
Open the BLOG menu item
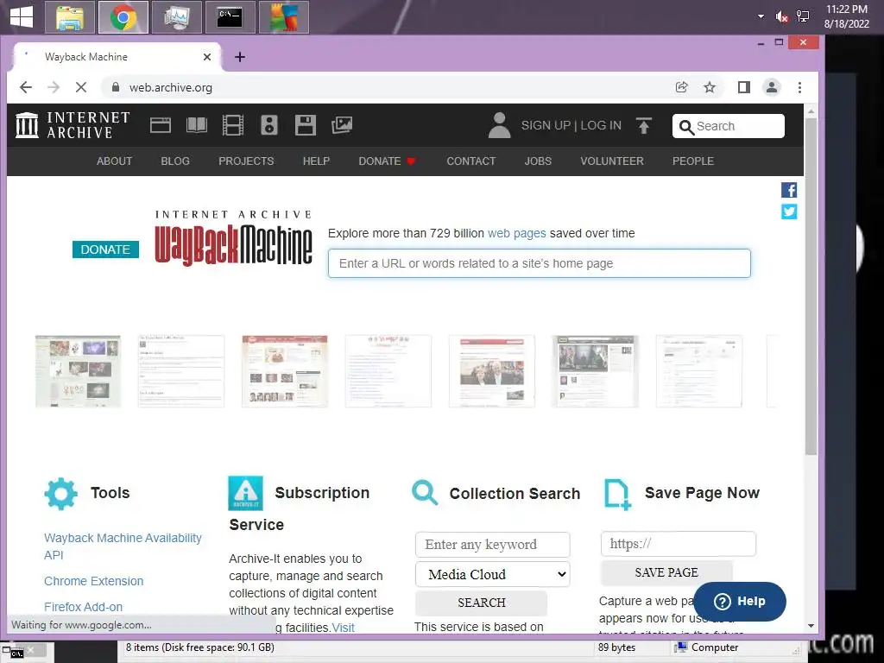coord(175,161)
